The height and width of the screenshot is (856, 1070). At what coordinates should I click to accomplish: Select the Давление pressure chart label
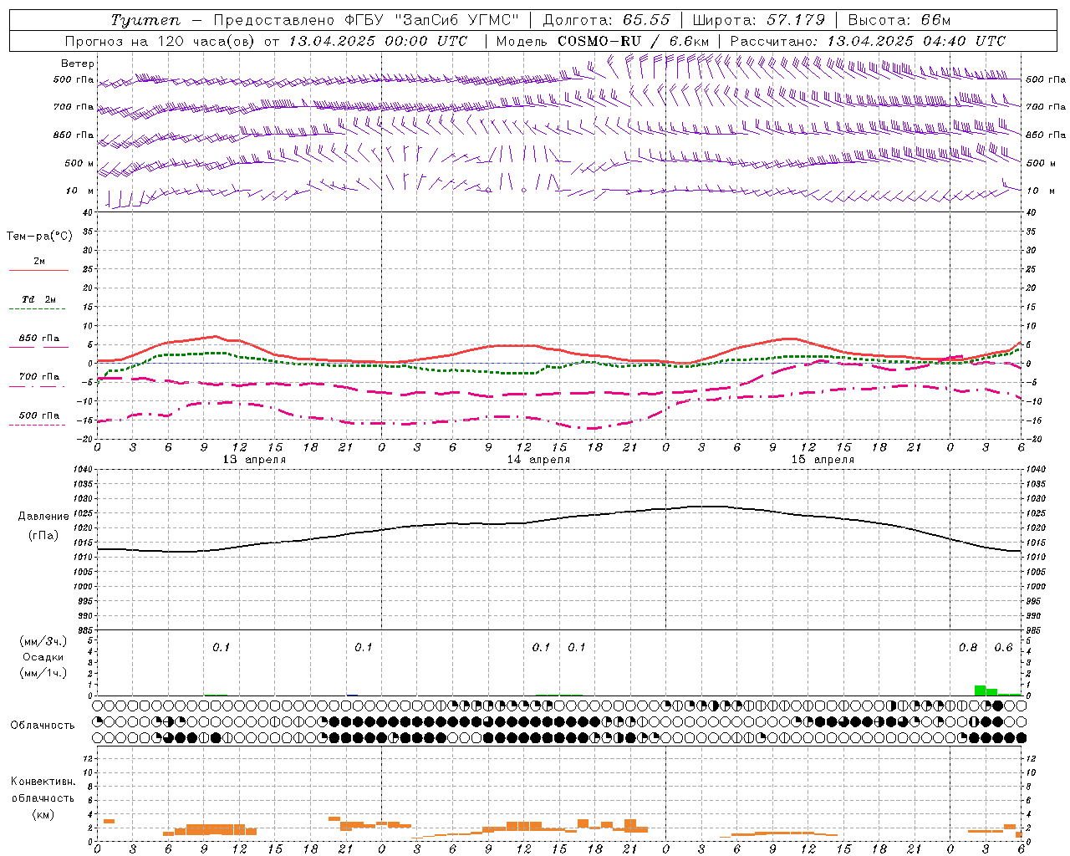click(43, 517)
